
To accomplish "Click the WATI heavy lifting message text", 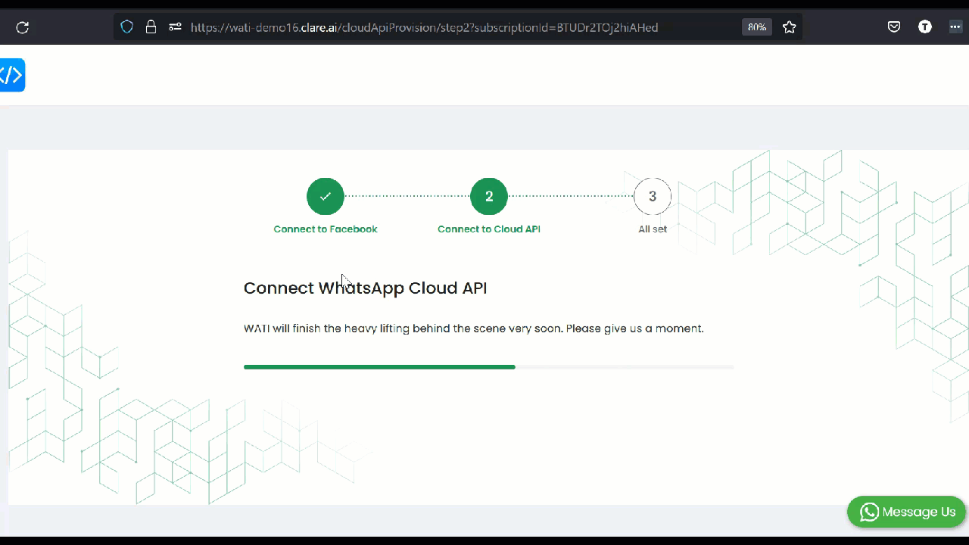I will [474, 329].
